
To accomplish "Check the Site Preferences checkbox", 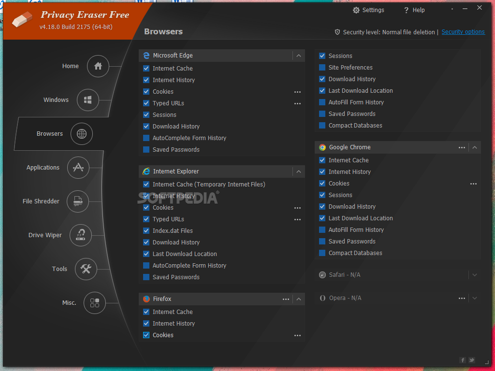I will click(322, 68).
